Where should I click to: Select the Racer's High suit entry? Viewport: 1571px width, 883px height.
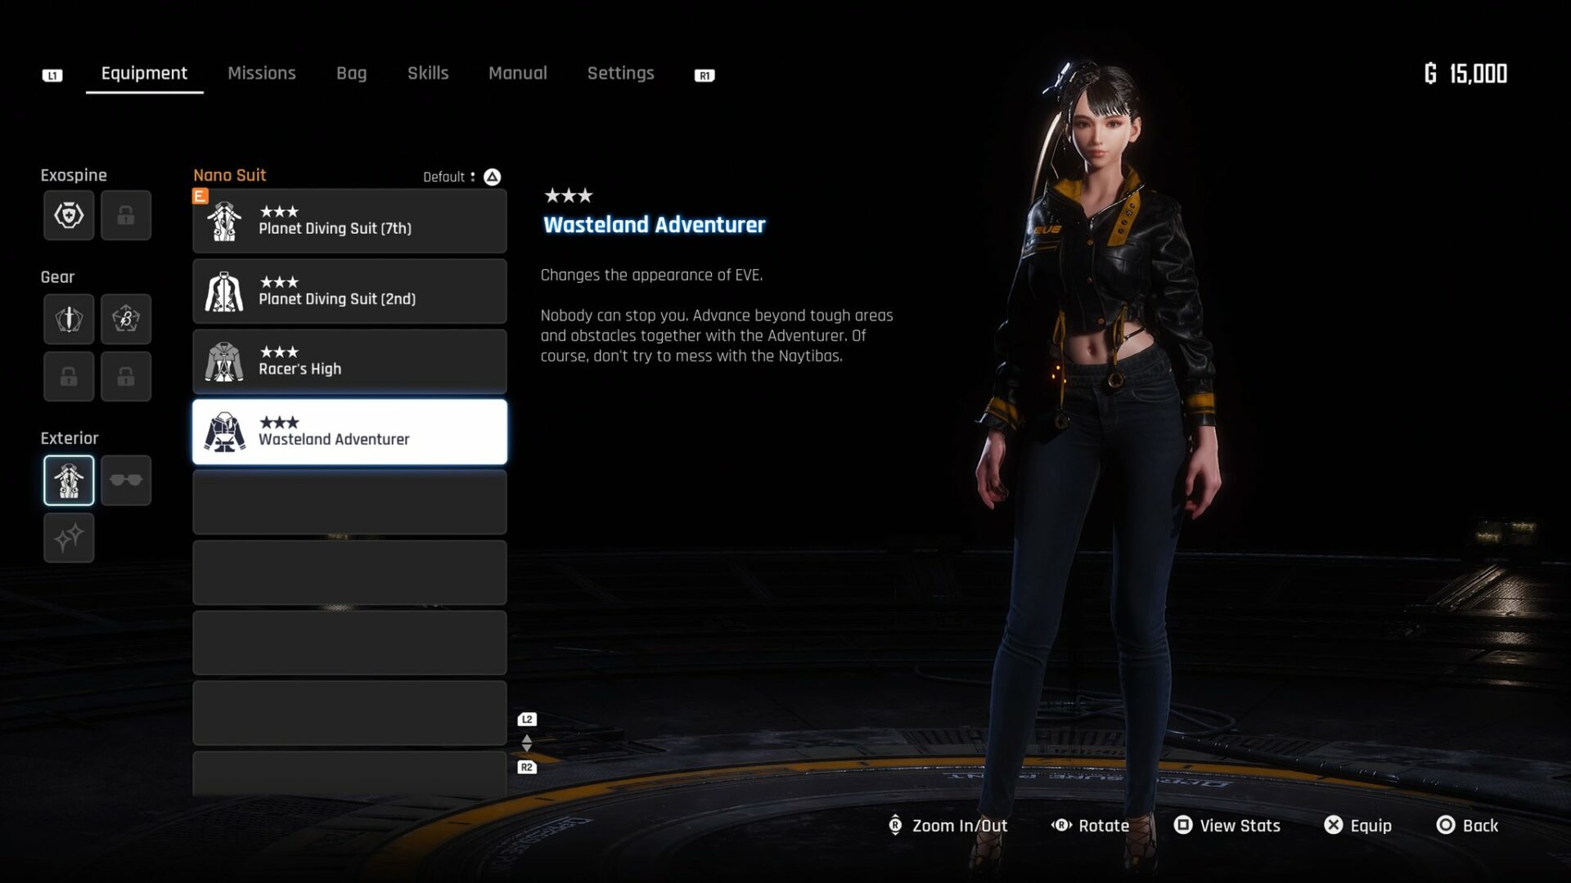tap(349, 361)
